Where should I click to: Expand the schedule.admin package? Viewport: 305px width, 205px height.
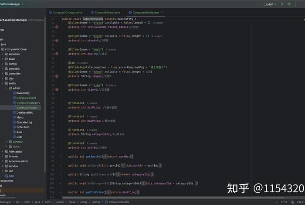pos(2,161)
